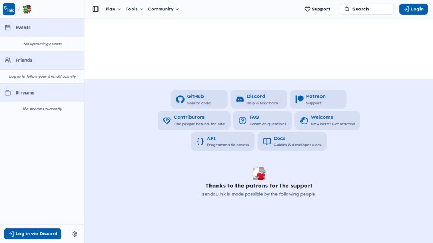
Task: Click the FAQ question mark icon
Action: pyautogui.click(x=242, y=120)
